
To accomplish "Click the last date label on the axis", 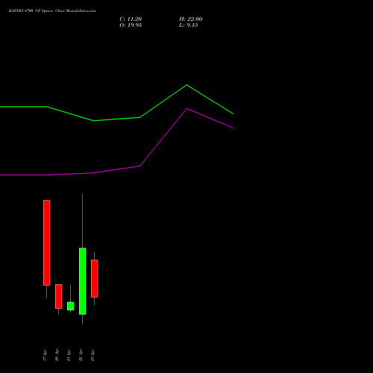I will pos(93,355).
